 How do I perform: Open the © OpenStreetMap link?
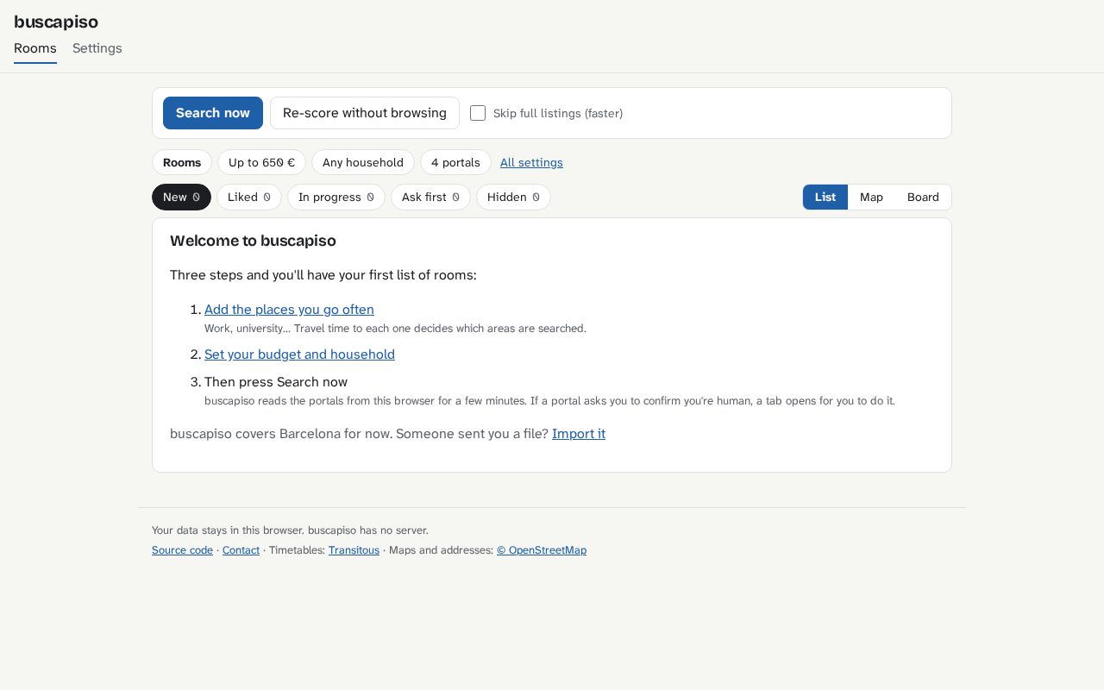pos(542,550)
